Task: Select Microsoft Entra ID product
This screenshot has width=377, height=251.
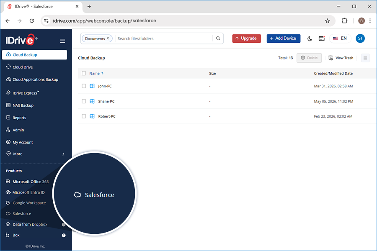Action: pyautogui.click(x=25, y=192)
